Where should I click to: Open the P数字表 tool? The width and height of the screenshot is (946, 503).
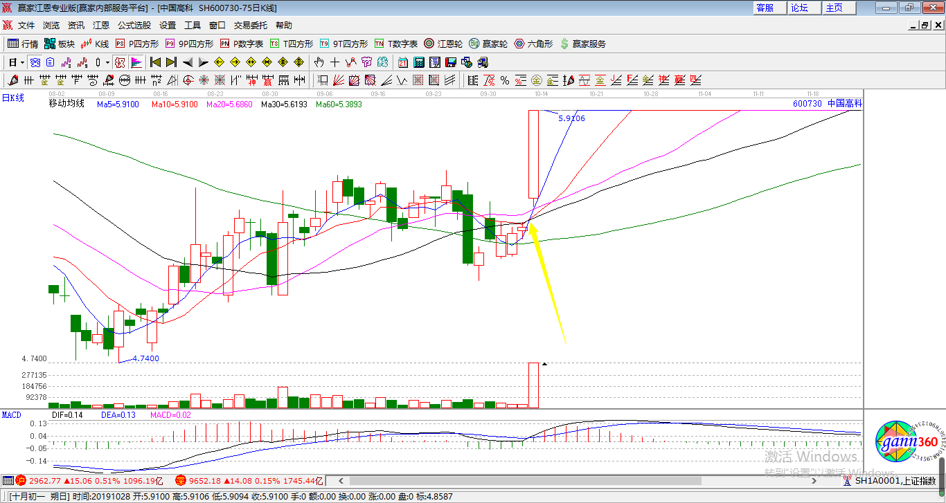coord(242,44)
